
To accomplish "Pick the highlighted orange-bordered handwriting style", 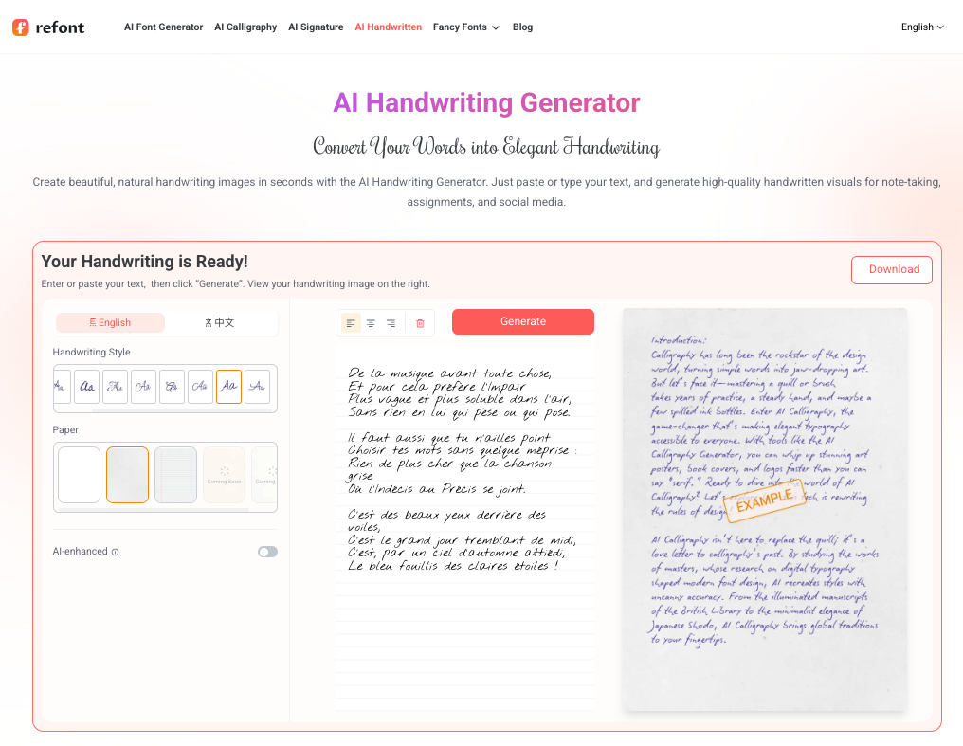I will [x=228, y=387].
